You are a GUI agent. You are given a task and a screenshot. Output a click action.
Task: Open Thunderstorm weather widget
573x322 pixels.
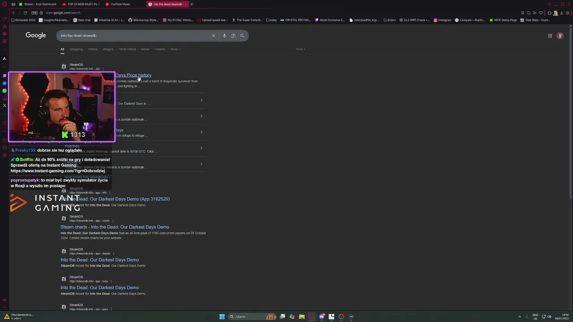tap(19, 317)
